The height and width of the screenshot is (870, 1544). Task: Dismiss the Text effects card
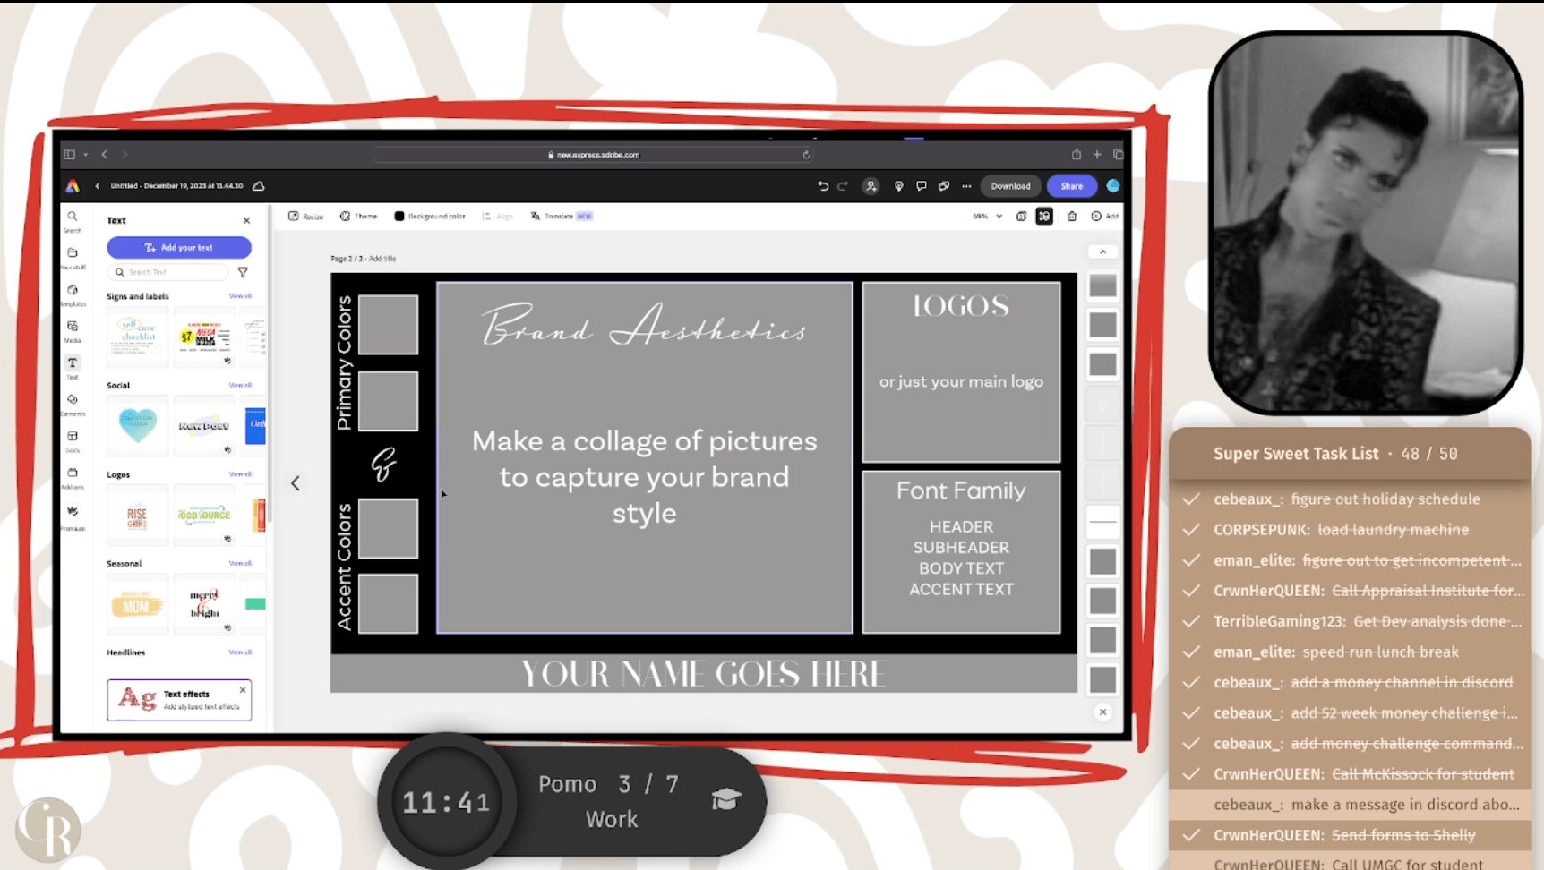243,690
